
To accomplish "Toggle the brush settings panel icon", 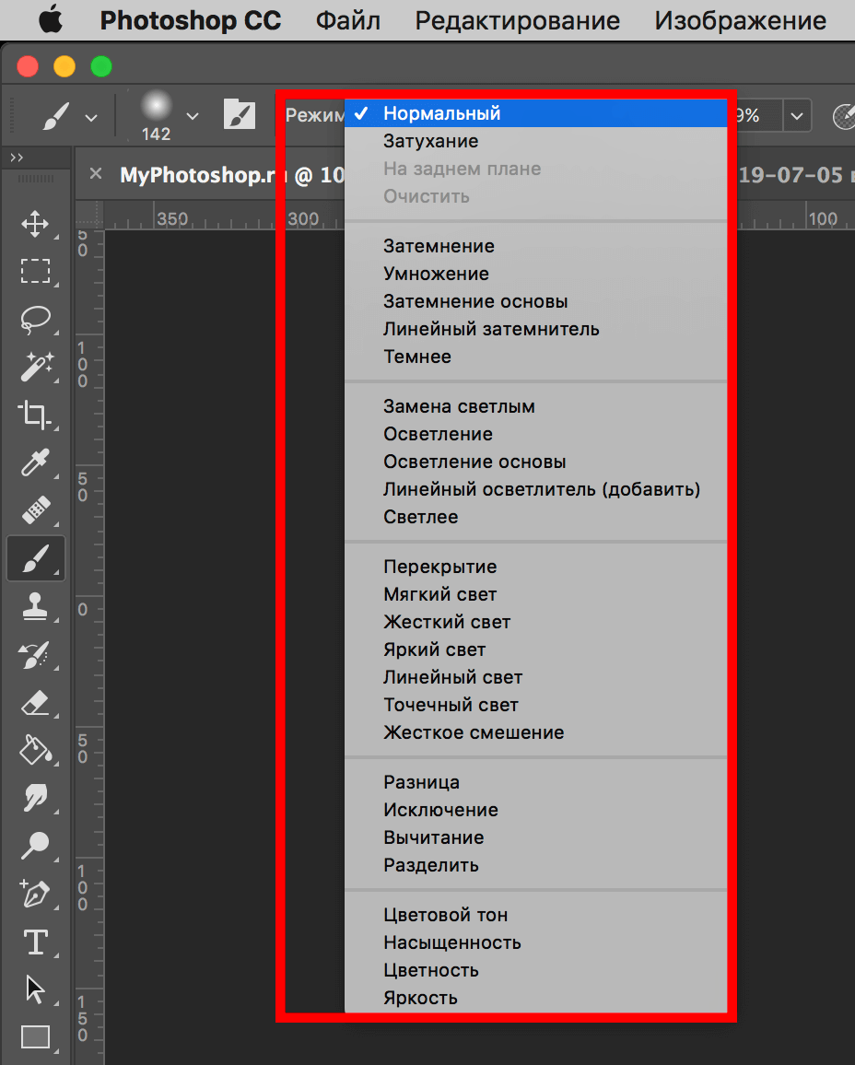I will 240,116.
